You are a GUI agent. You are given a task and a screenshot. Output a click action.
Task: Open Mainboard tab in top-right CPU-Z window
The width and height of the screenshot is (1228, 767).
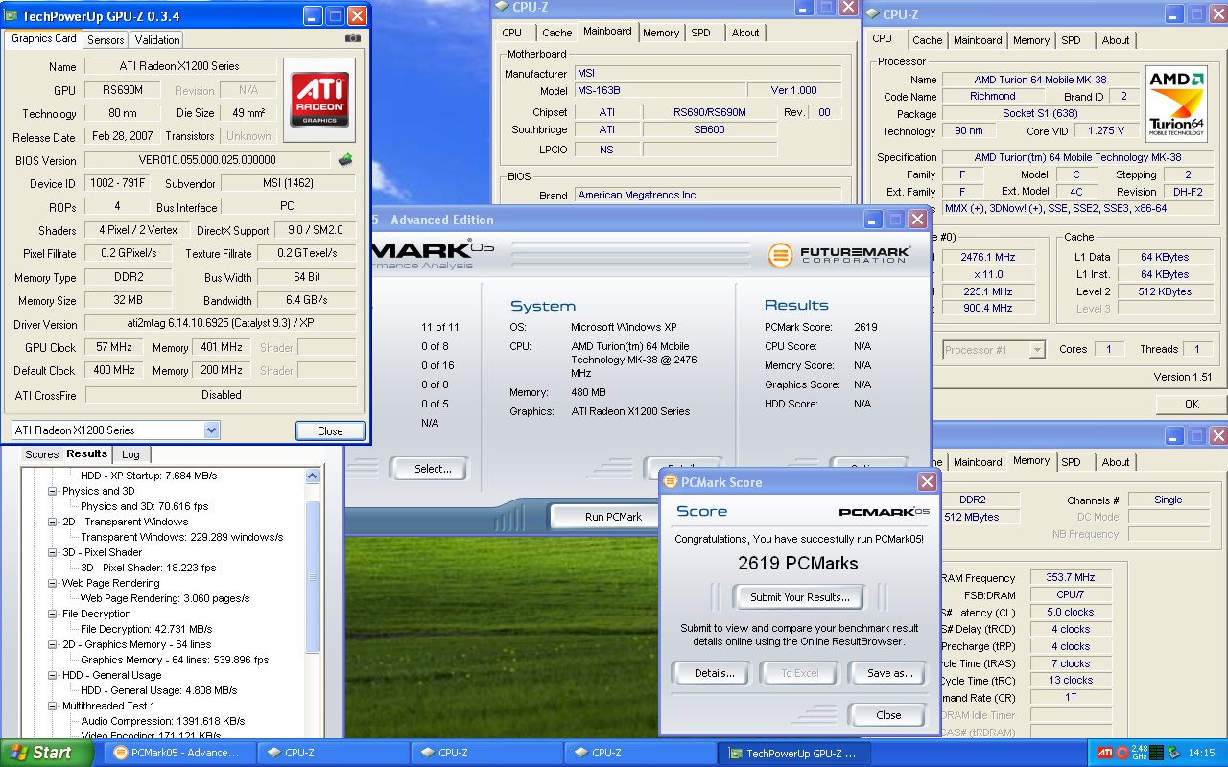coord(978,40)
